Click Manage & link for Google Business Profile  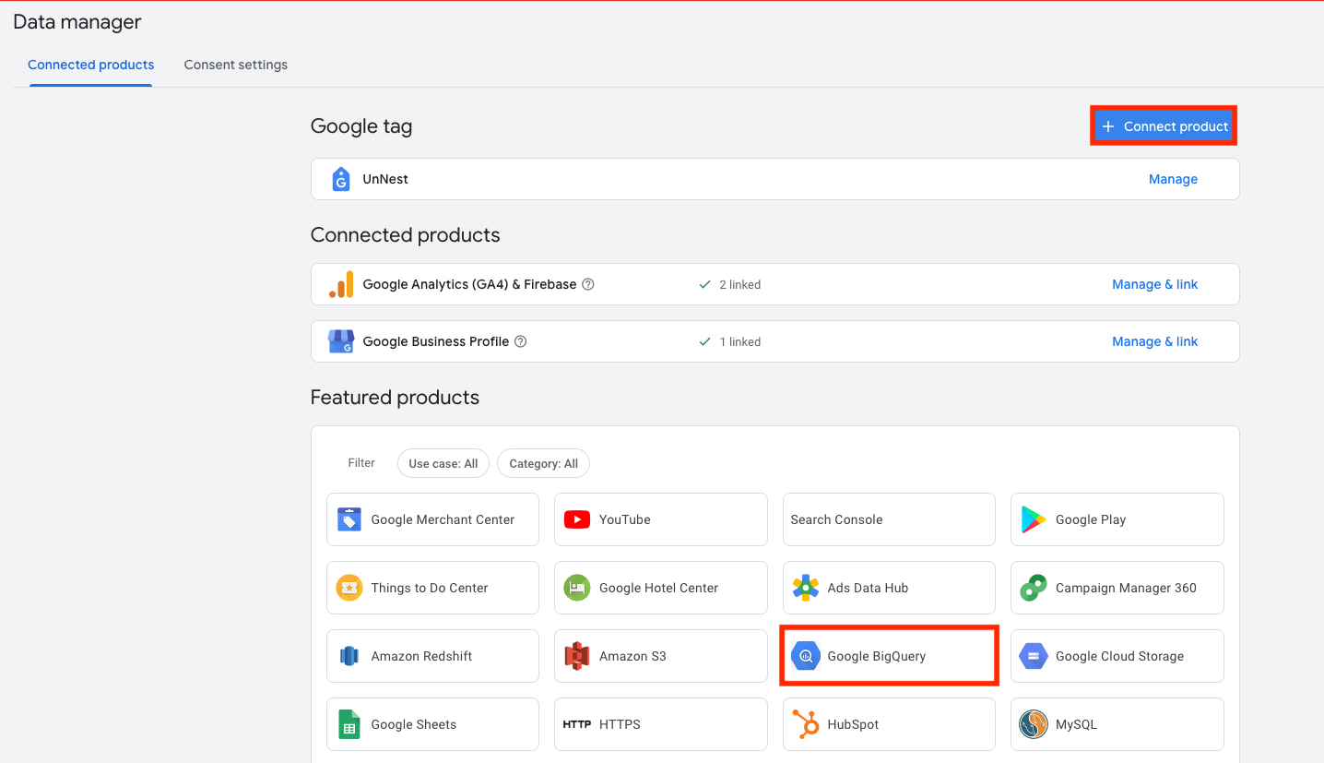[x=1154, y=341]
